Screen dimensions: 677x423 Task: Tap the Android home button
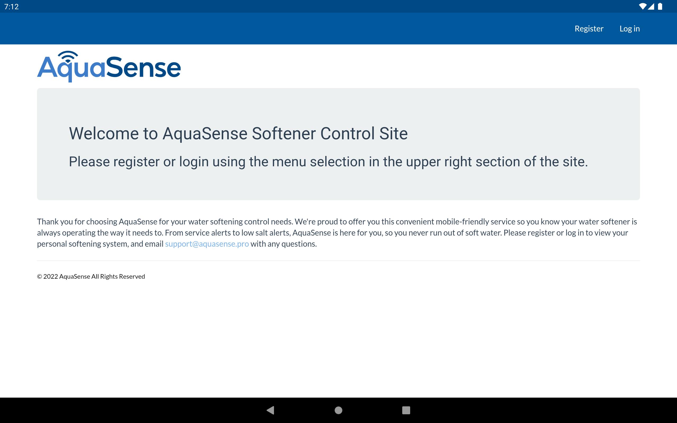[x=338, y=410]
